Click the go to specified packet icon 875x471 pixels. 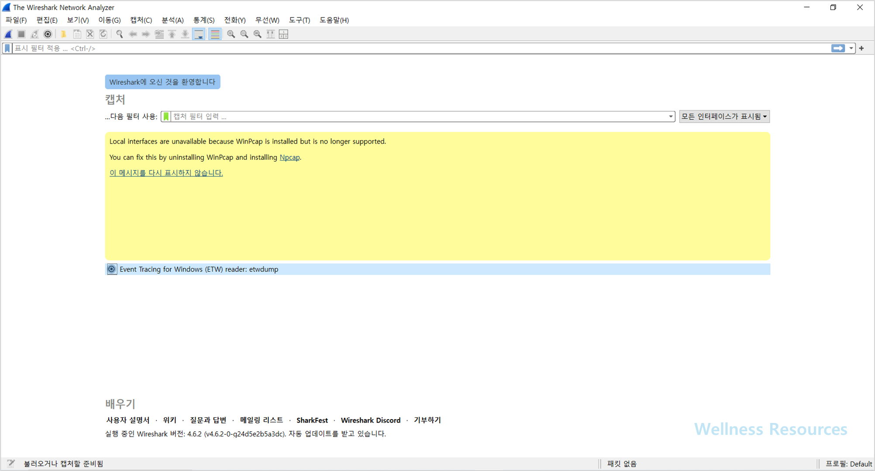(159, 34)
